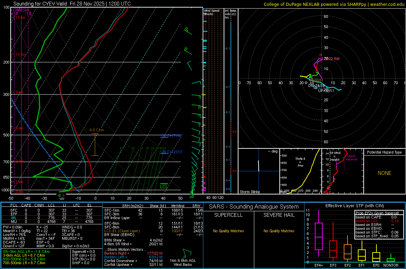Viewport: 406px width, 269px height.
Task: Click 'No Quality Matches' under SUPERCELL
Action: 228,231
